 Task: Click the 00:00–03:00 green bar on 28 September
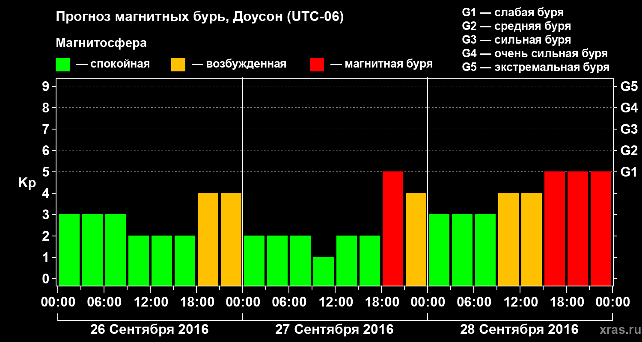pos(439,250)
